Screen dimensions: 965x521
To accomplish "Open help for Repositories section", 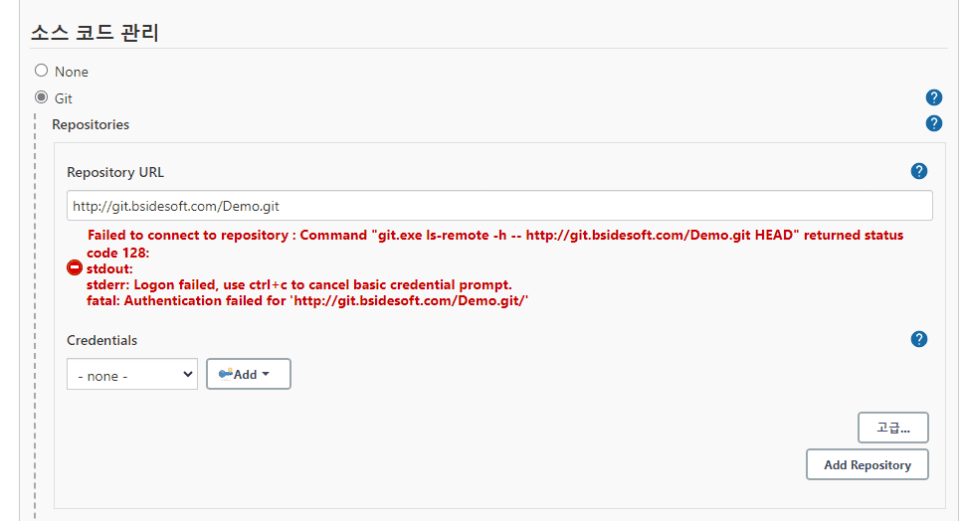I will click(933, 123).
